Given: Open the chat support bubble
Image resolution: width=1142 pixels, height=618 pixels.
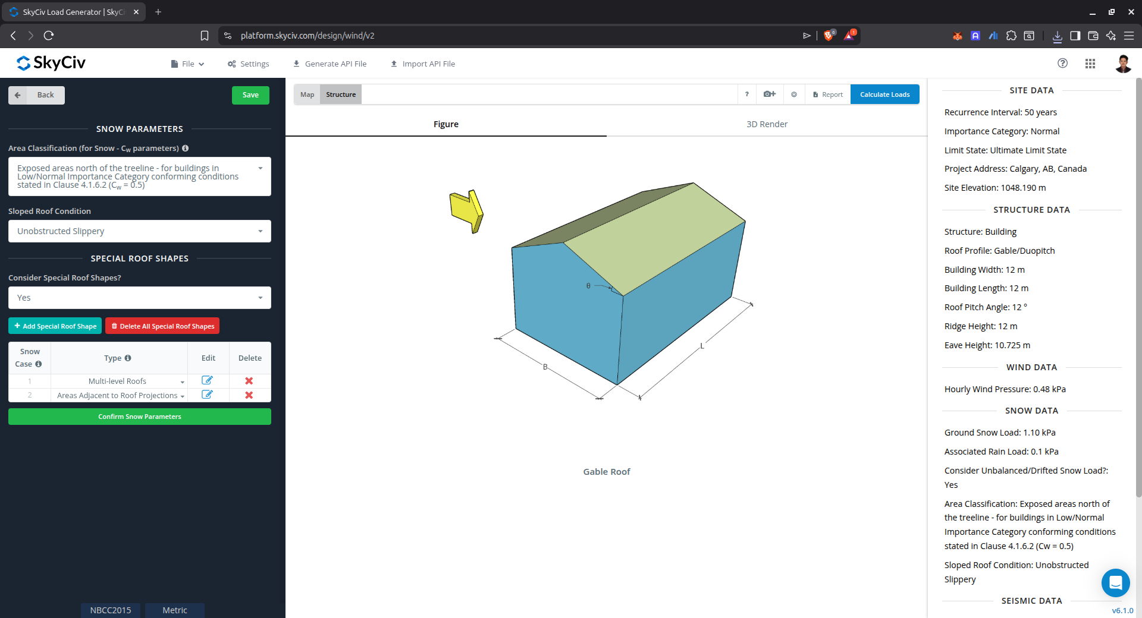Looking at the screenshot, I should pos(1115,582).
